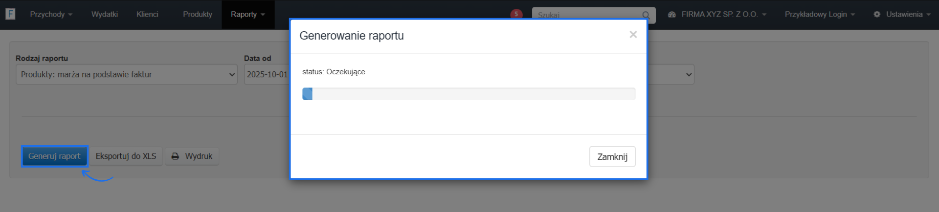Click into the Szukaj search field
Image resolution: width=939 pixels, height=212 pixels.
pos(587,15)
